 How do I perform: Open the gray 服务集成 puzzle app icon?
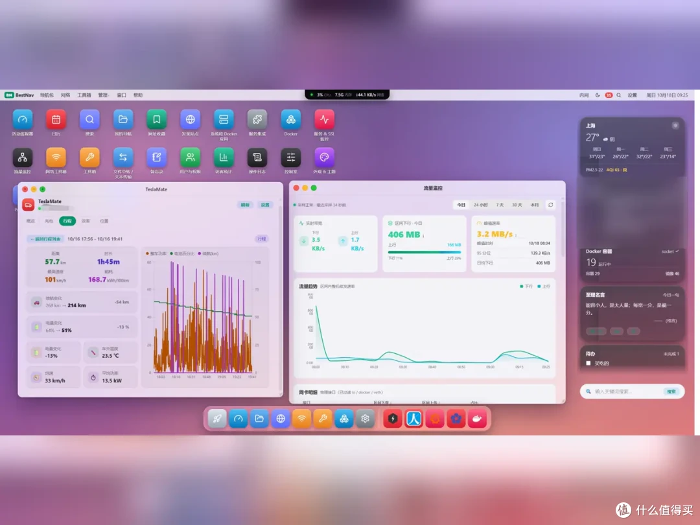pyautogui.click(x=257, y=120)
